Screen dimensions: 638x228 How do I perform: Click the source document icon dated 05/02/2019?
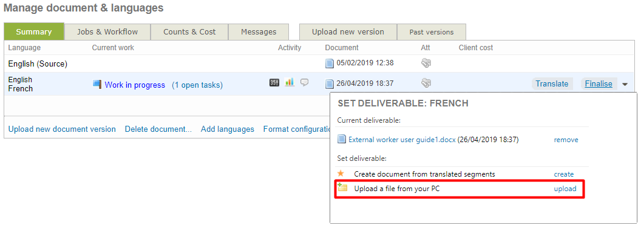coord(329,64)
